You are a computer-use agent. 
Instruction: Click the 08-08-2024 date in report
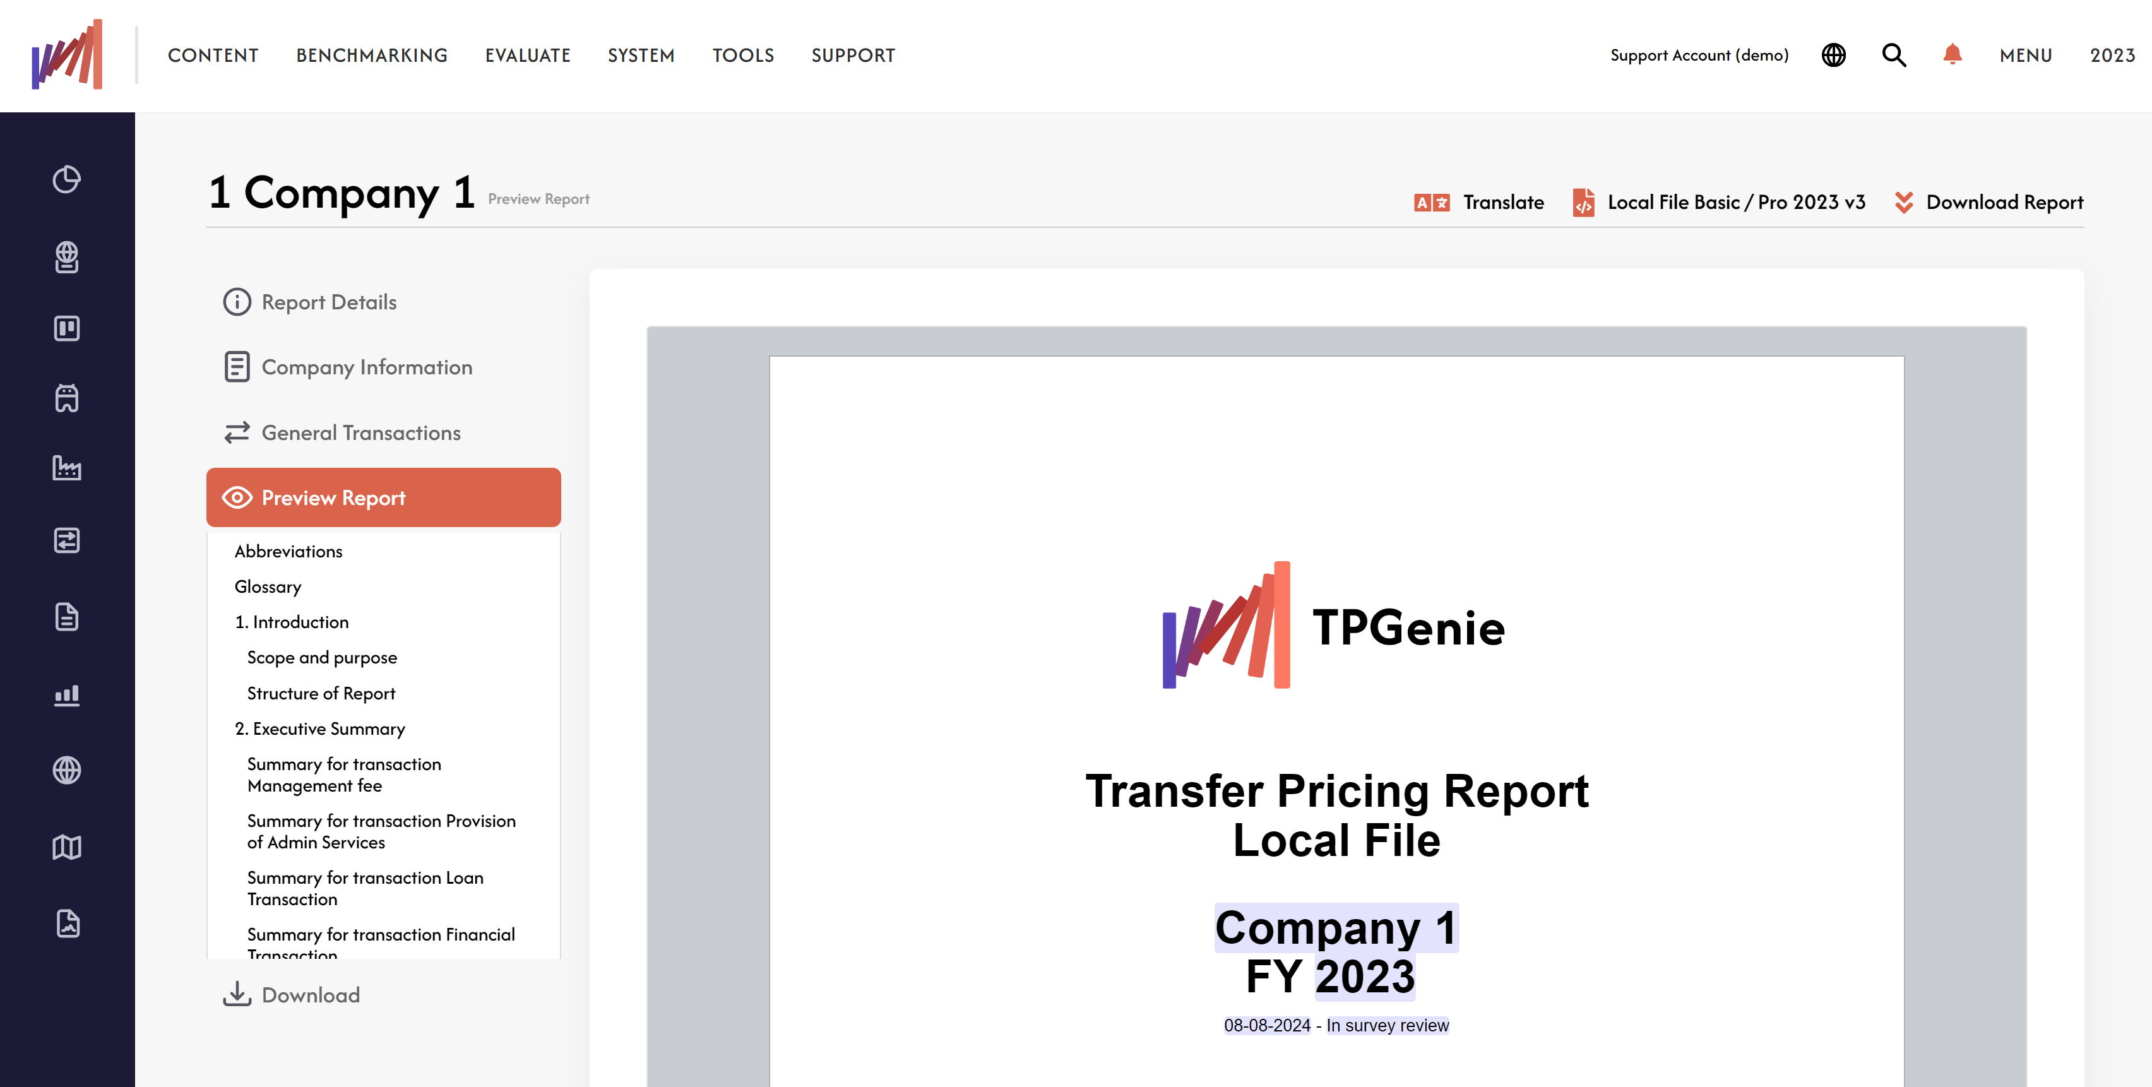(1266, 1025)
